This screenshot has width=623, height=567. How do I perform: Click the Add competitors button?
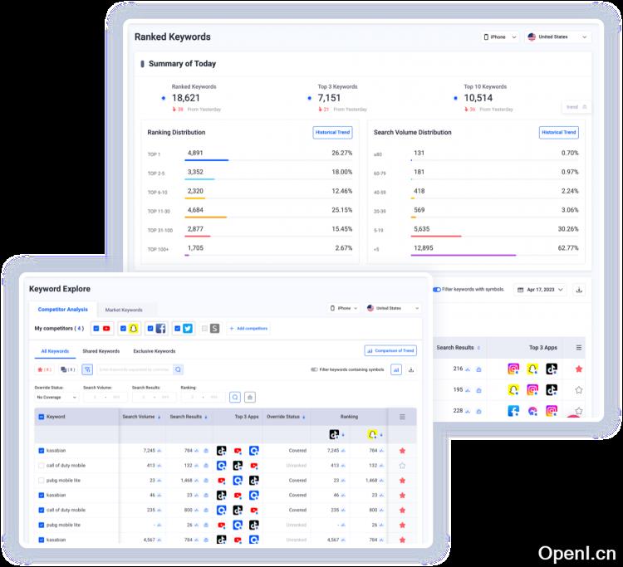[248, 329]
